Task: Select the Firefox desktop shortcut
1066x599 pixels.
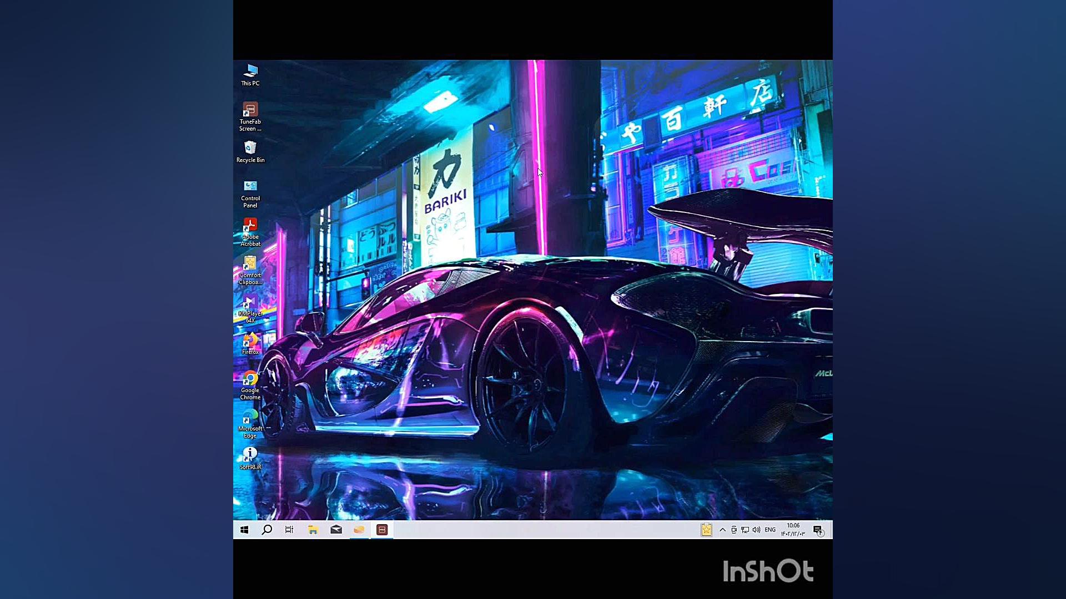Action: (250, 344)
